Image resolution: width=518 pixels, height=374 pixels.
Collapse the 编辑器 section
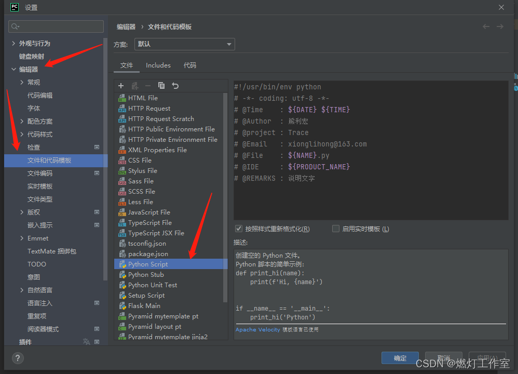tap(13, 70)
